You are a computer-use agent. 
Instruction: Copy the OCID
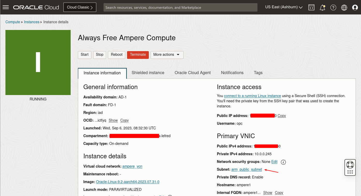coord(124,120)
